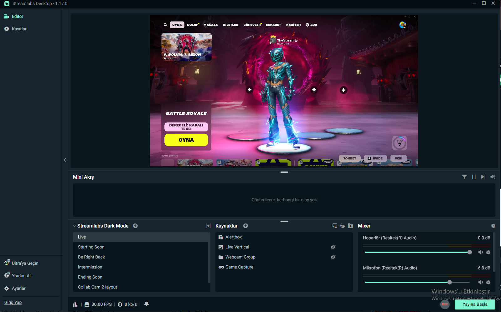Click the Giriş Yap login link
The image size is (501, 312).
[x=13, y=302]
